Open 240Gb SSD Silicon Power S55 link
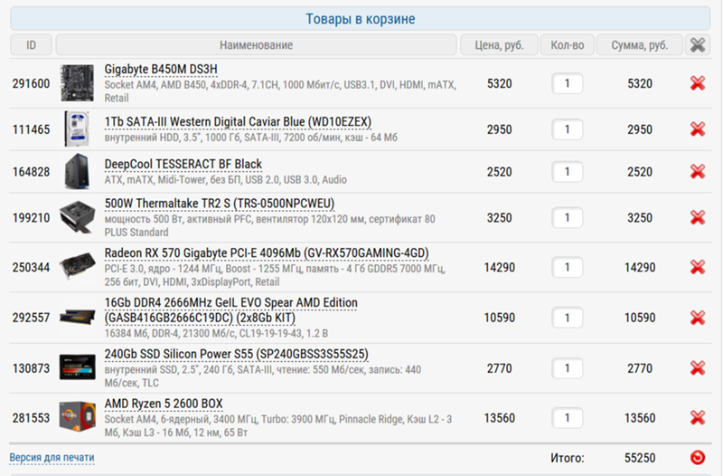This screenshot has height=476, width=723. [x=236, y=354]
